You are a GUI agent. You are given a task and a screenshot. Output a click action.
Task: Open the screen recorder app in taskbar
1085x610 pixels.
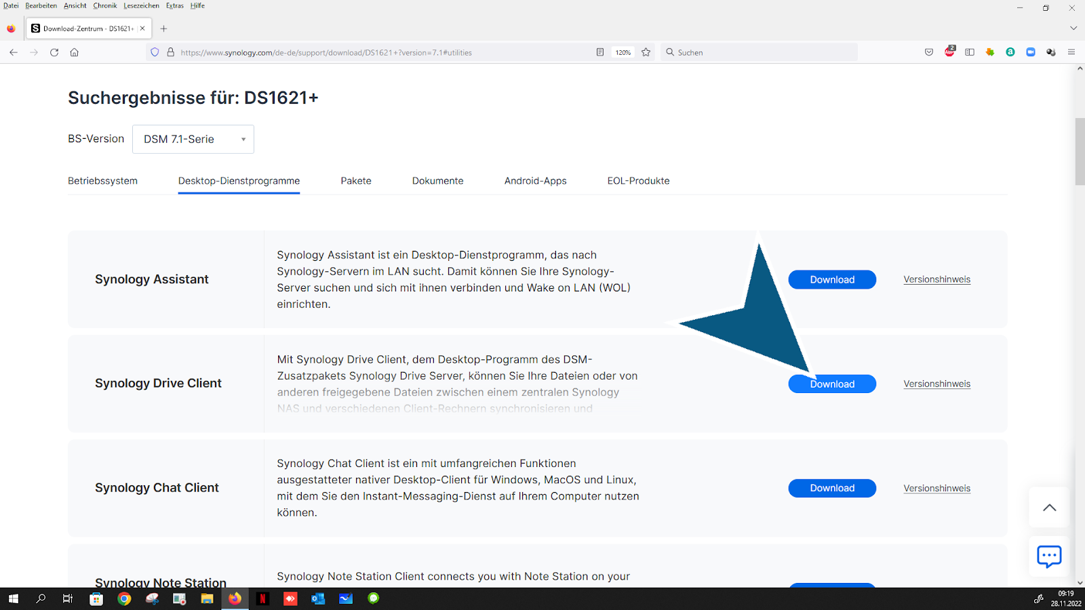(179, 598)
